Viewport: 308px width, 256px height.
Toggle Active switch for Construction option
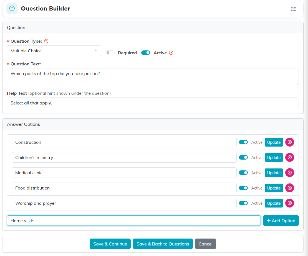pos(243,142)
